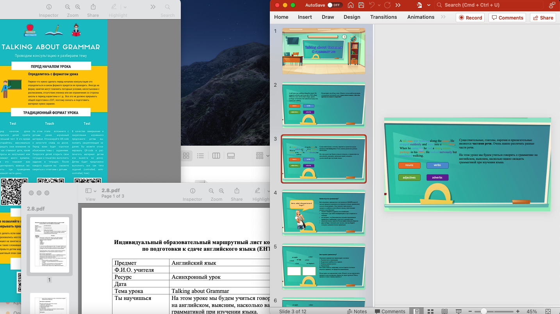Select slide 4 thumbnail
Screen dimensions: 560x314
324,212
